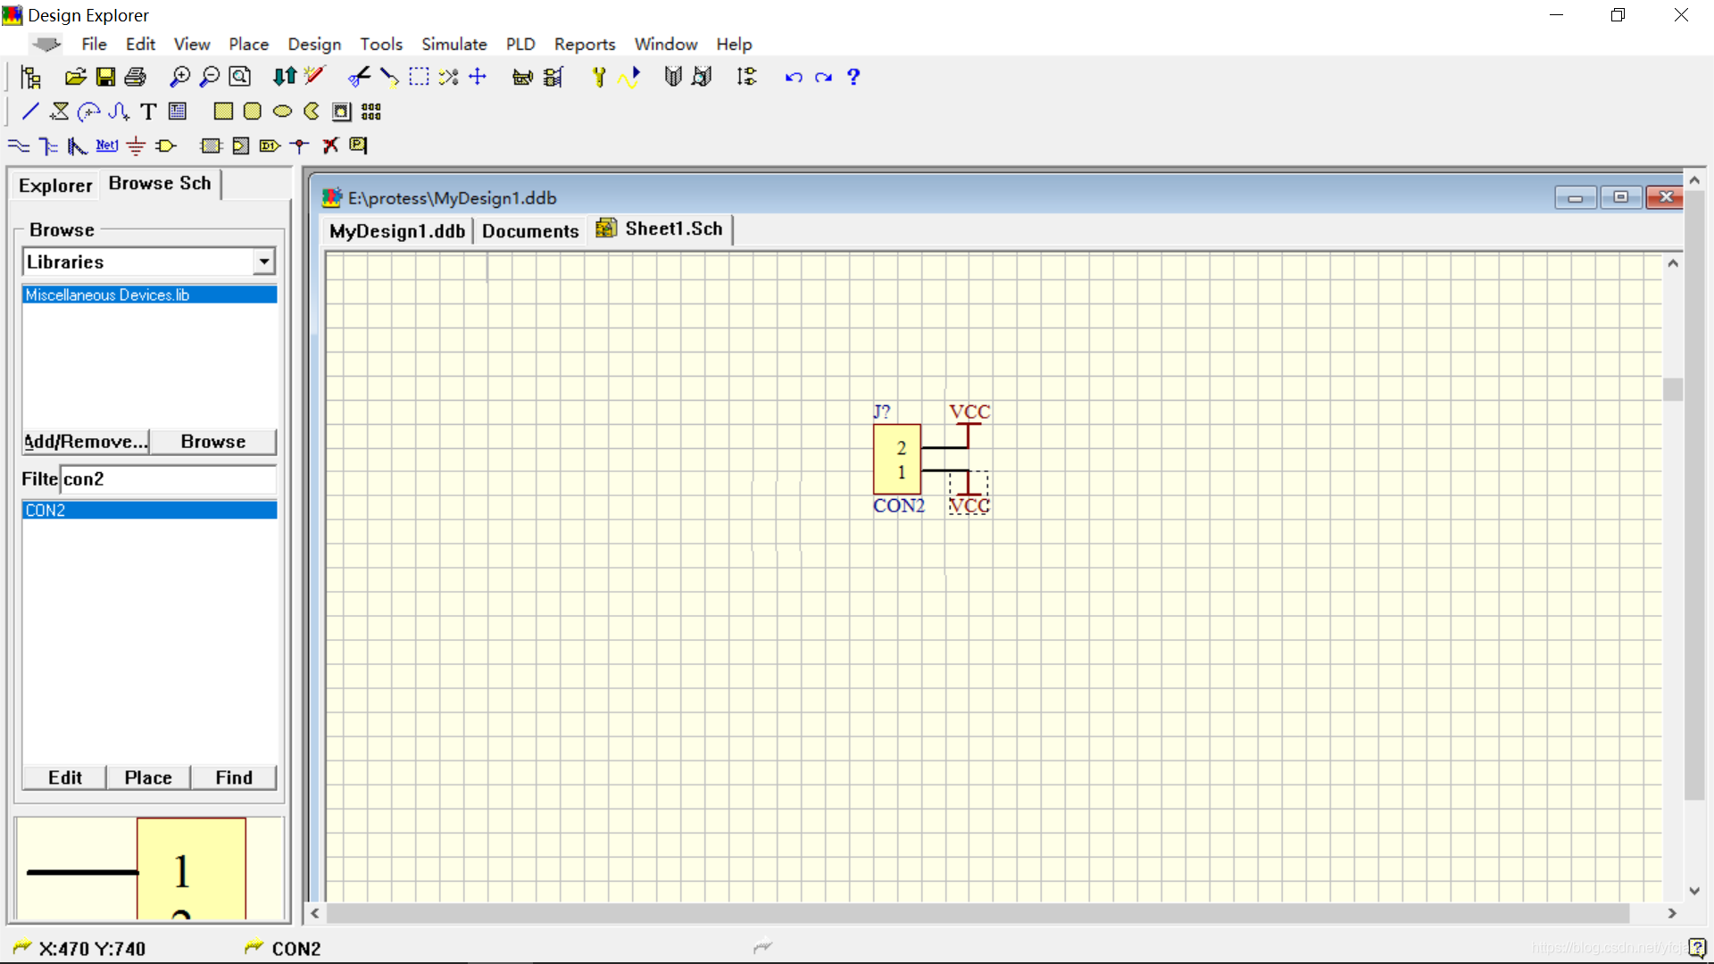This screenshot has width=1714, height=964.
Task: Open the Simulate menu
Action: (x=453, y=44)
